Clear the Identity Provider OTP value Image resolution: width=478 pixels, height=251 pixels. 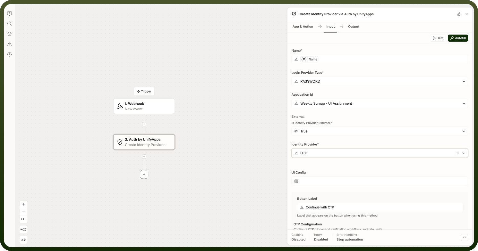(457, 153)
